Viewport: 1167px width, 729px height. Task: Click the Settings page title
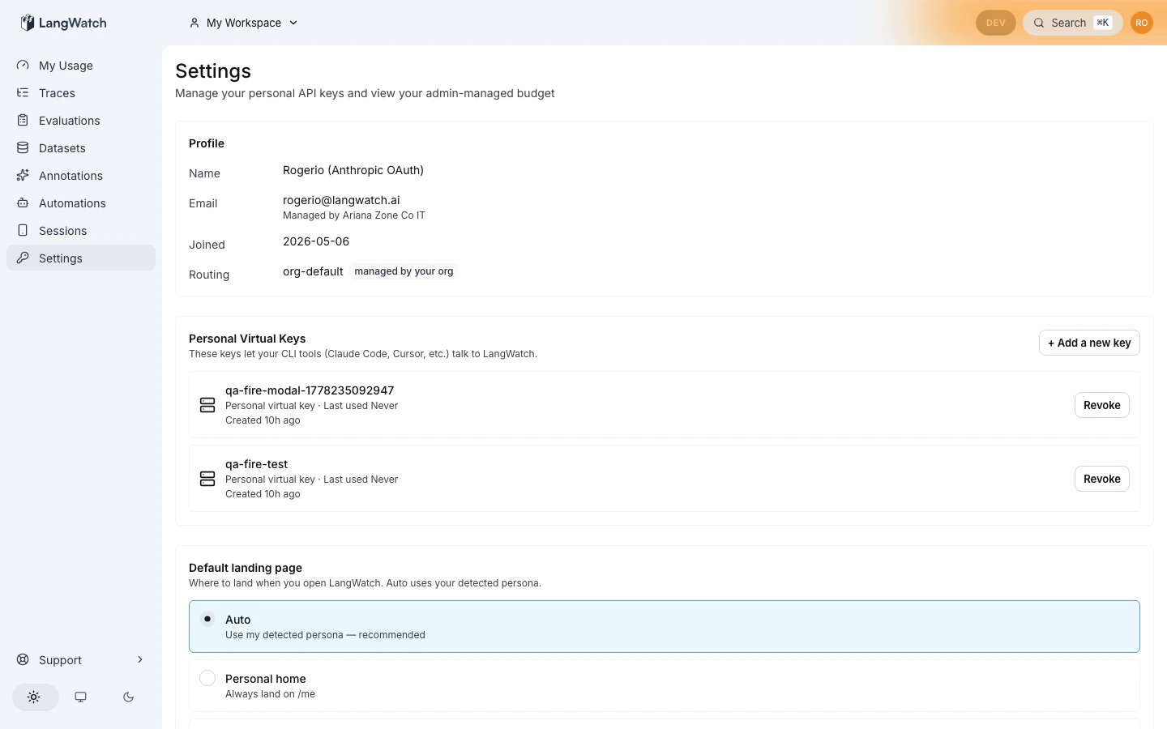[213, 71]
